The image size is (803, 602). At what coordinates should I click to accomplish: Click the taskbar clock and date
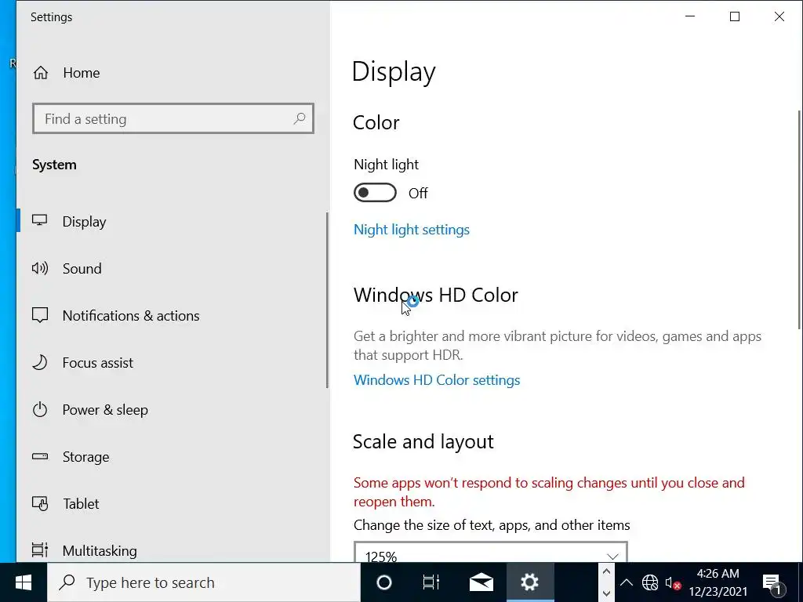[x=718, y=582]
